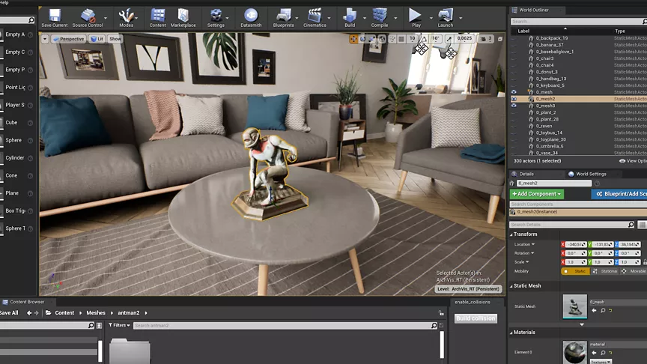
Task: Start Play in the editor
Action: click(416, 18)
